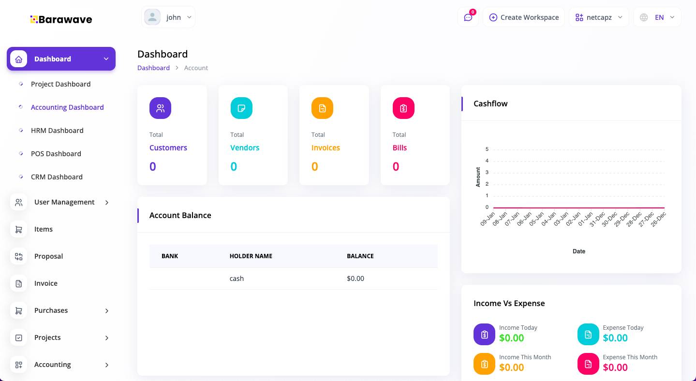This screenshot has height=381, width=696.
Task: Click the Income Today wallet icon
Action: click(484, 334)
